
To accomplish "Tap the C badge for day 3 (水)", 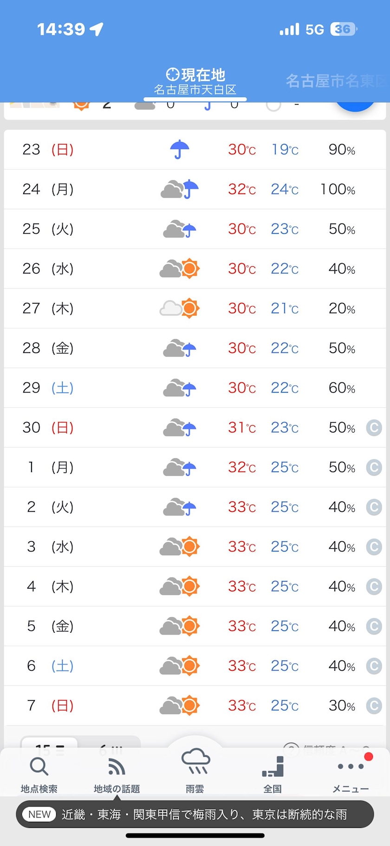I will coord(374,547).
